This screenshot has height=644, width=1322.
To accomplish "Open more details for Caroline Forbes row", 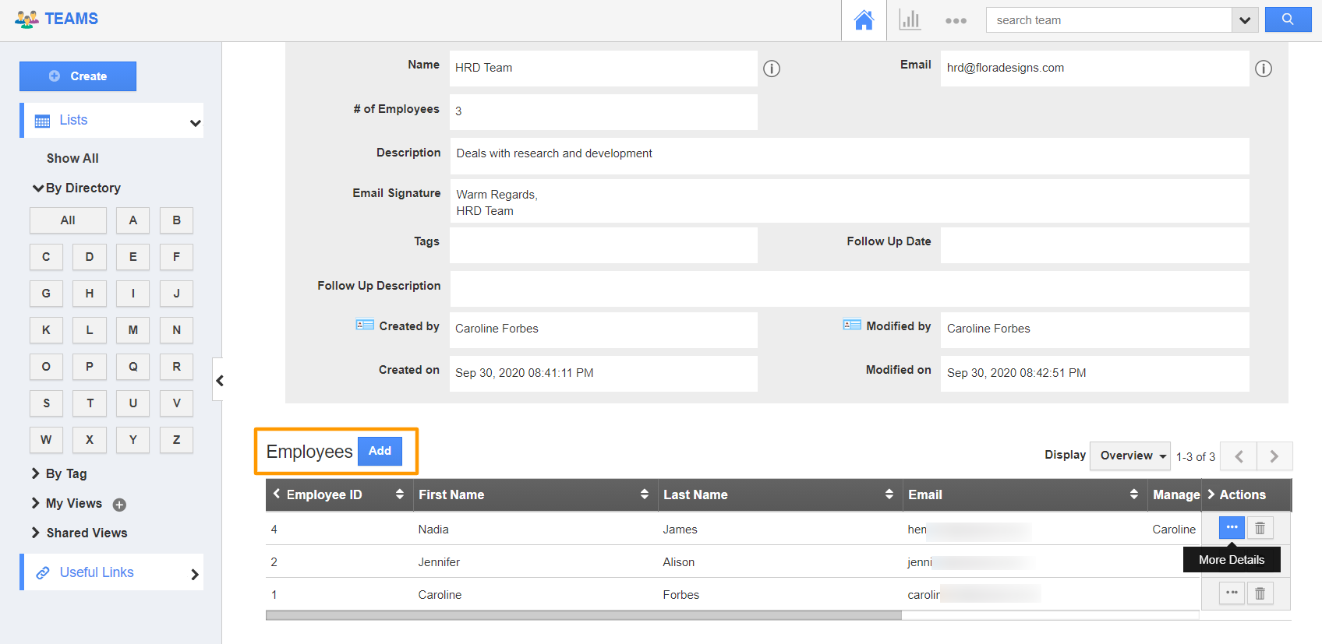I will click(x=1232, y=593).
